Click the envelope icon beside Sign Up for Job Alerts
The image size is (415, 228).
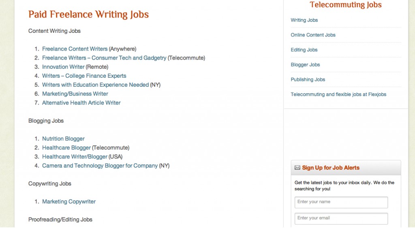point(297,168)
